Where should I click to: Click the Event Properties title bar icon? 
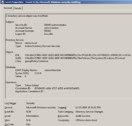click(2, 2)
